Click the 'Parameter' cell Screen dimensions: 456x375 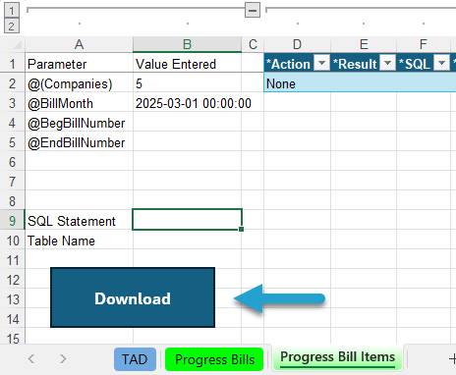click(79, 63)
